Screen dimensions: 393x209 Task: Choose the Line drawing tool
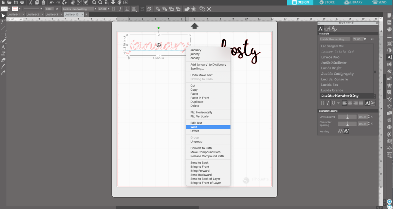coord(3,28)
